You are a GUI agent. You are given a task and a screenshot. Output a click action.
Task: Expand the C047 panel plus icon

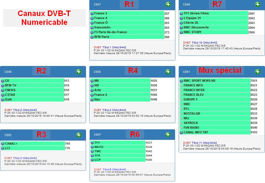[168, 4]
